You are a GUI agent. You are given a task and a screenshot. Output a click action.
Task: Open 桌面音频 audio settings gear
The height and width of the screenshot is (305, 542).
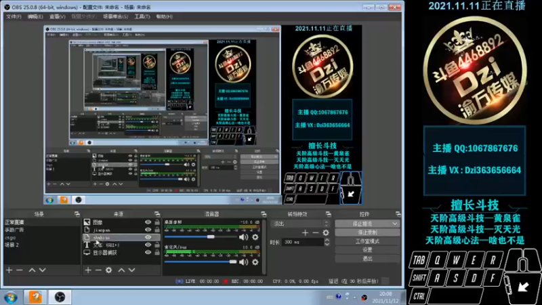point(255,237)
